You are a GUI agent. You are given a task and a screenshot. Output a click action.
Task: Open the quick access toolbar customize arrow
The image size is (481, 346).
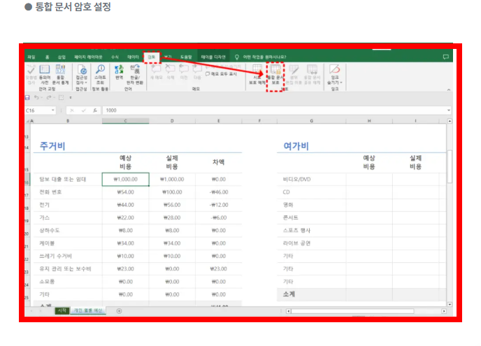71,98
